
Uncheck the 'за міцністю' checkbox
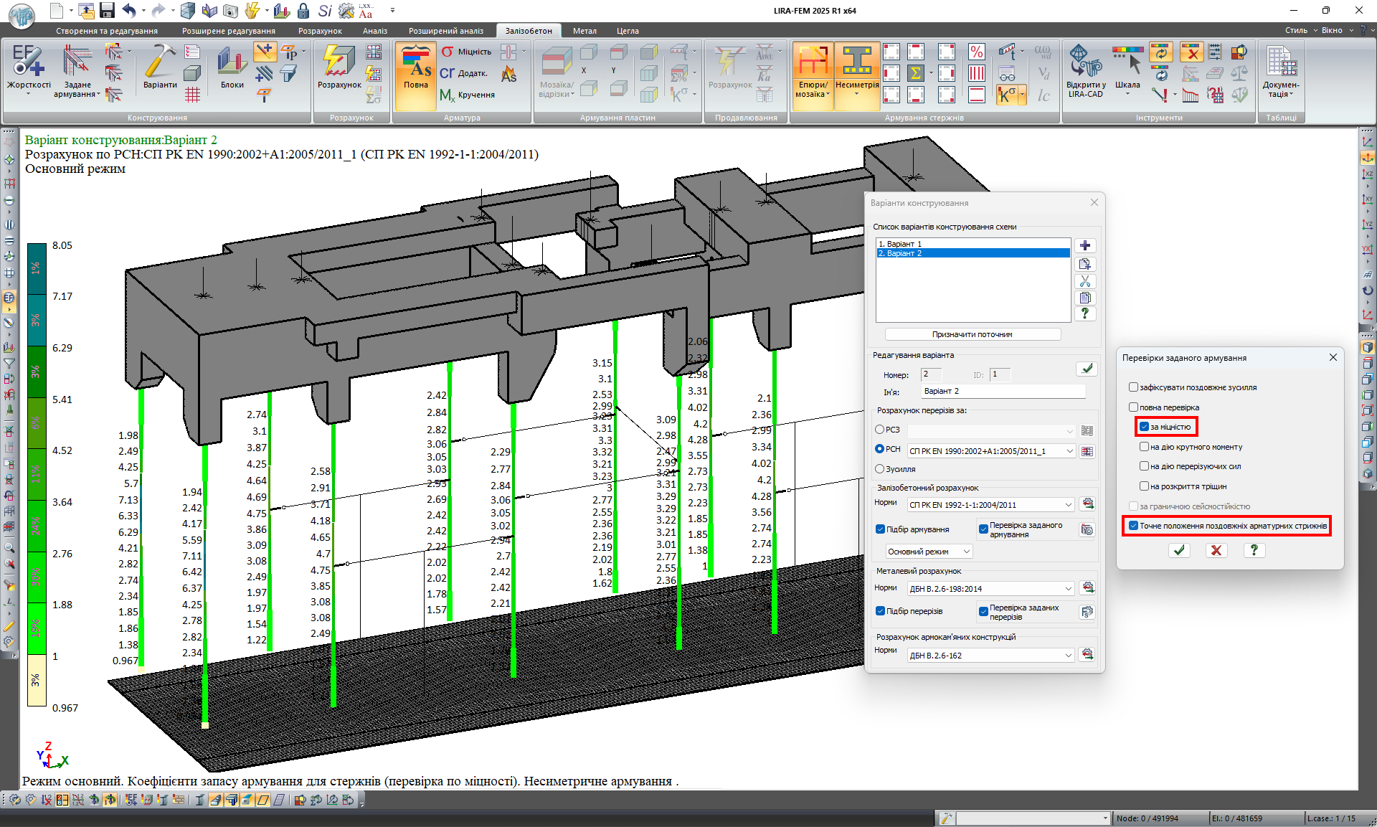(1145, 427)
